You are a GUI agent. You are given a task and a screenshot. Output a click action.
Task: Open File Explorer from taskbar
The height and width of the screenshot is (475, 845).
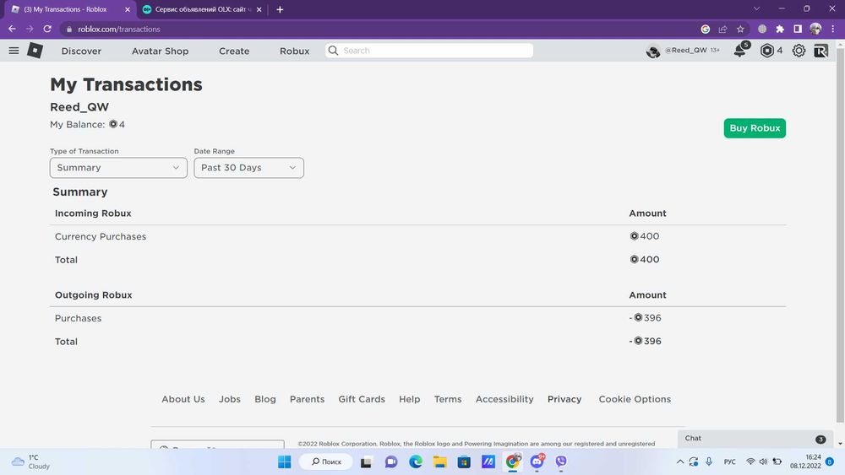tap(439, 462)
